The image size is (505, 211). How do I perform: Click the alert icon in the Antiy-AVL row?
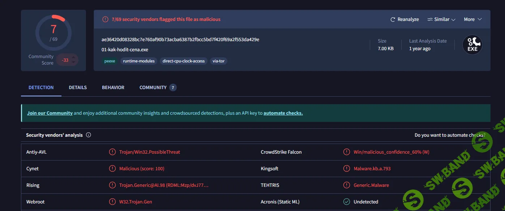(x=112, y=152)
